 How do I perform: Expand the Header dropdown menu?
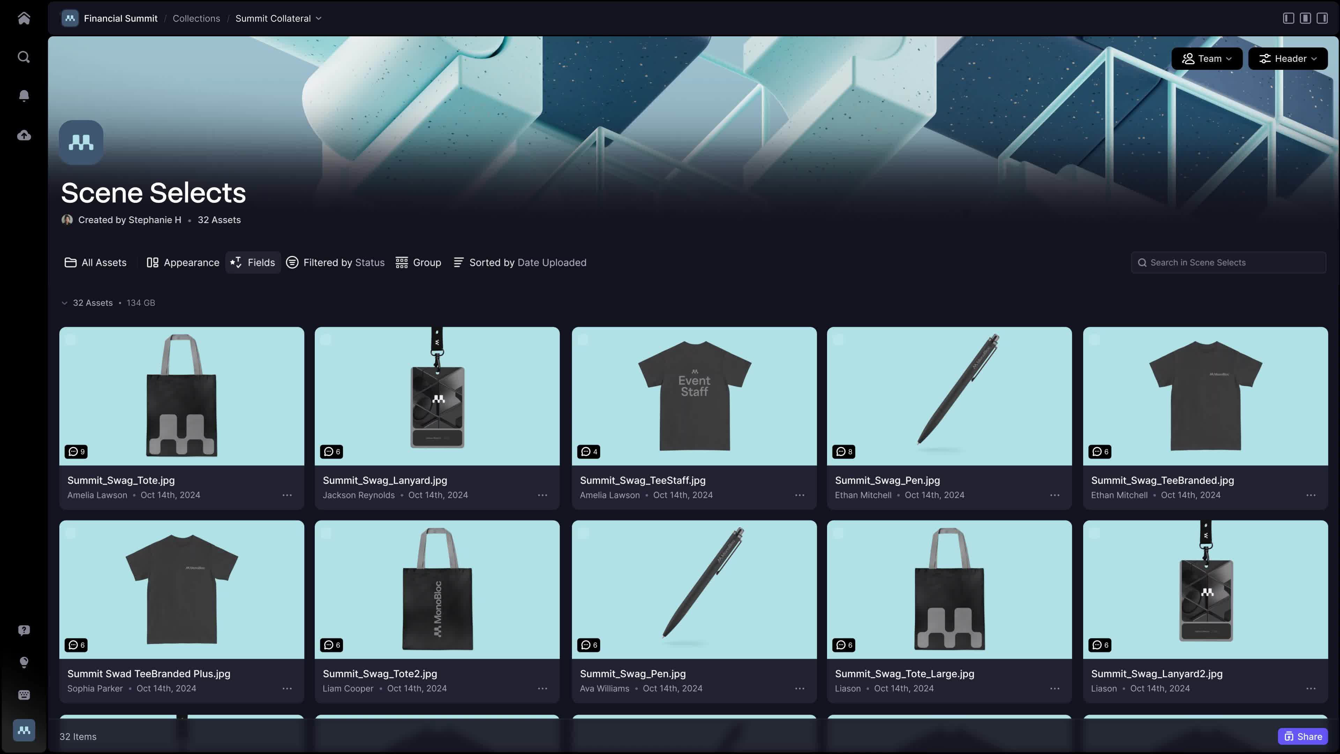click(1287, 59)
